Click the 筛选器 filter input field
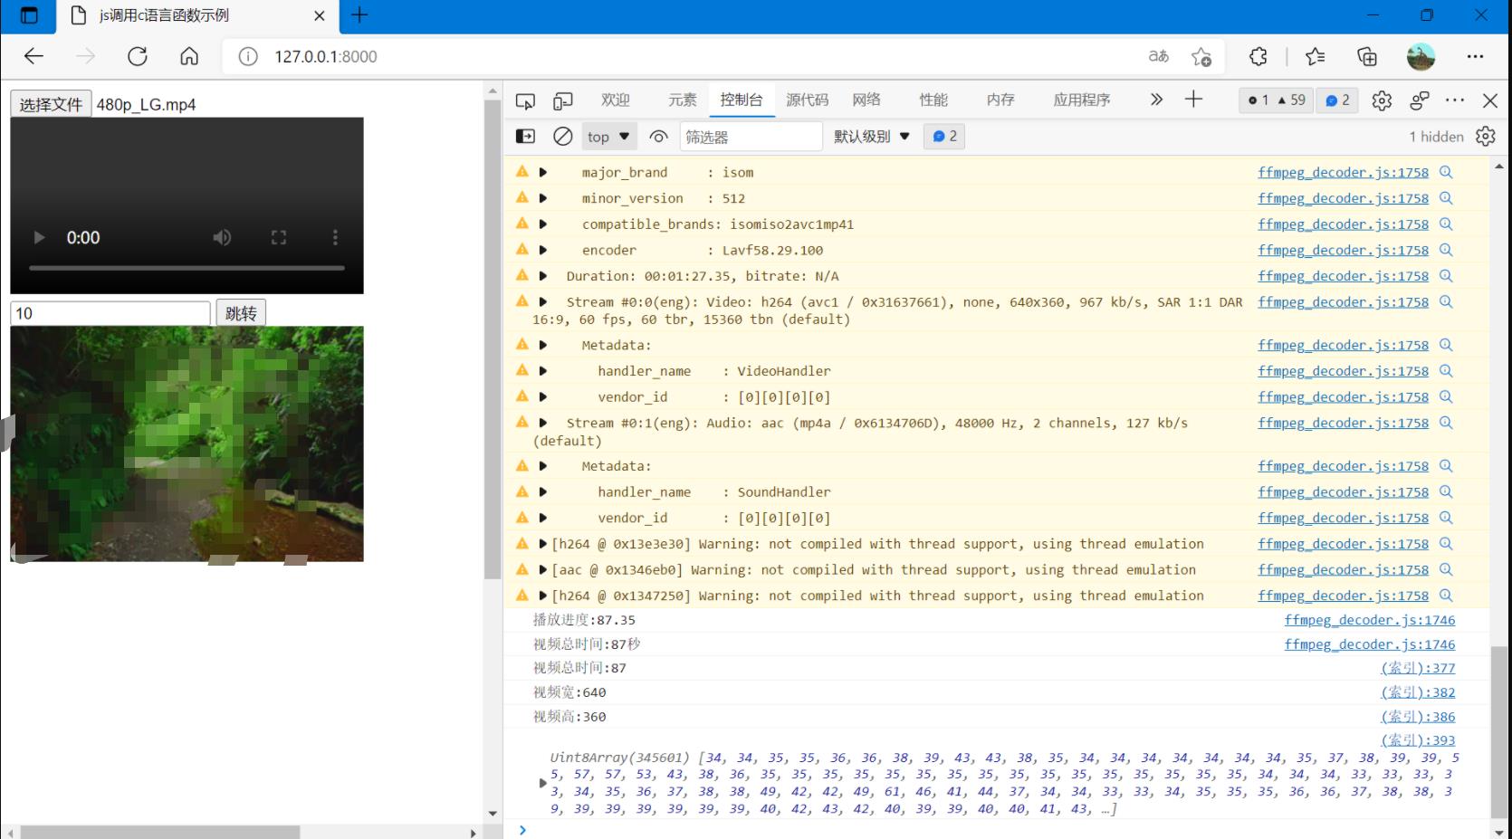Screen dimensions: 1512x839 (x=750, y=137)
